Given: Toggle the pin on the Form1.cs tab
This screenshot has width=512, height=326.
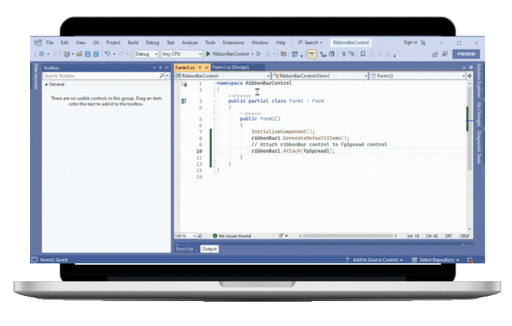Looking at the screenshot, I should pyautogui.click(x=200, y=68).
